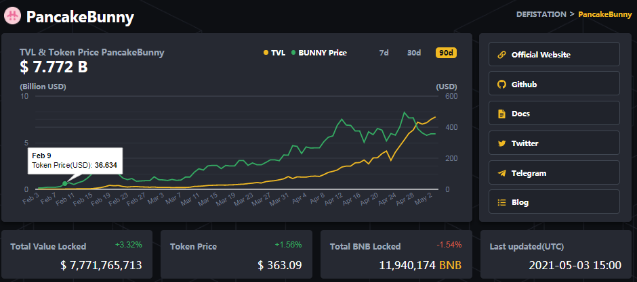This screenshot has width=637, height=282.
Task: Open the Telegram link button
Action: coord(554,172)
